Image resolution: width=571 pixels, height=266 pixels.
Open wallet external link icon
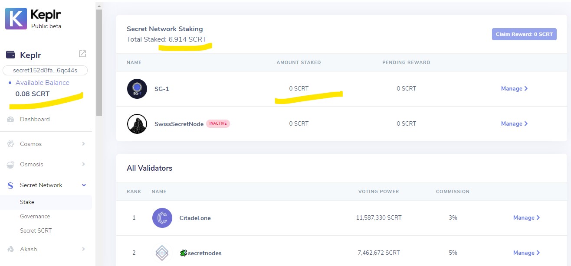click(82, 54)
